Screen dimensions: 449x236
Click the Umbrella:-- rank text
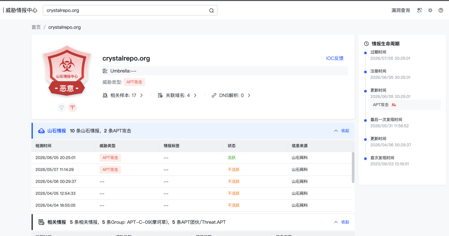(x=123, y=71)
